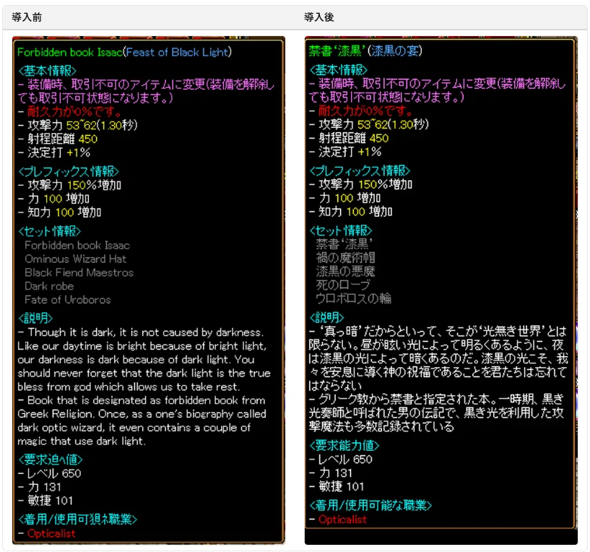Click <セット情報> header in the Japanese tooltip
This screenshot has height=552, width=590.
(341, 230)
